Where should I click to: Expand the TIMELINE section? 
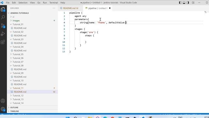[x=33, y=111]
